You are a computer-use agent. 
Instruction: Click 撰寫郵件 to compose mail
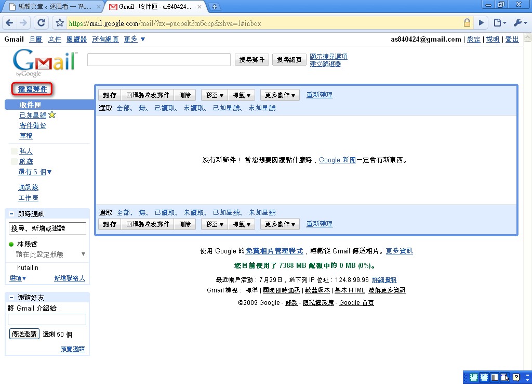coord(32,89)
